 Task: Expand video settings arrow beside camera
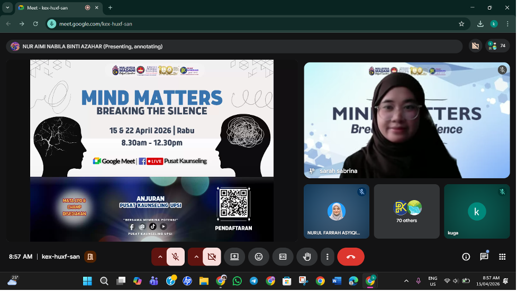(x=196, y=257)
